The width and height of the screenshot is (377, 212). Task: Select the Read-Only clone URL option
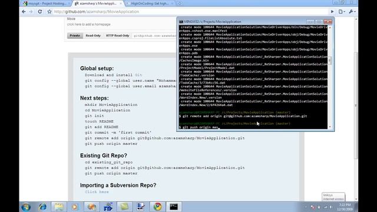[93, 35]
